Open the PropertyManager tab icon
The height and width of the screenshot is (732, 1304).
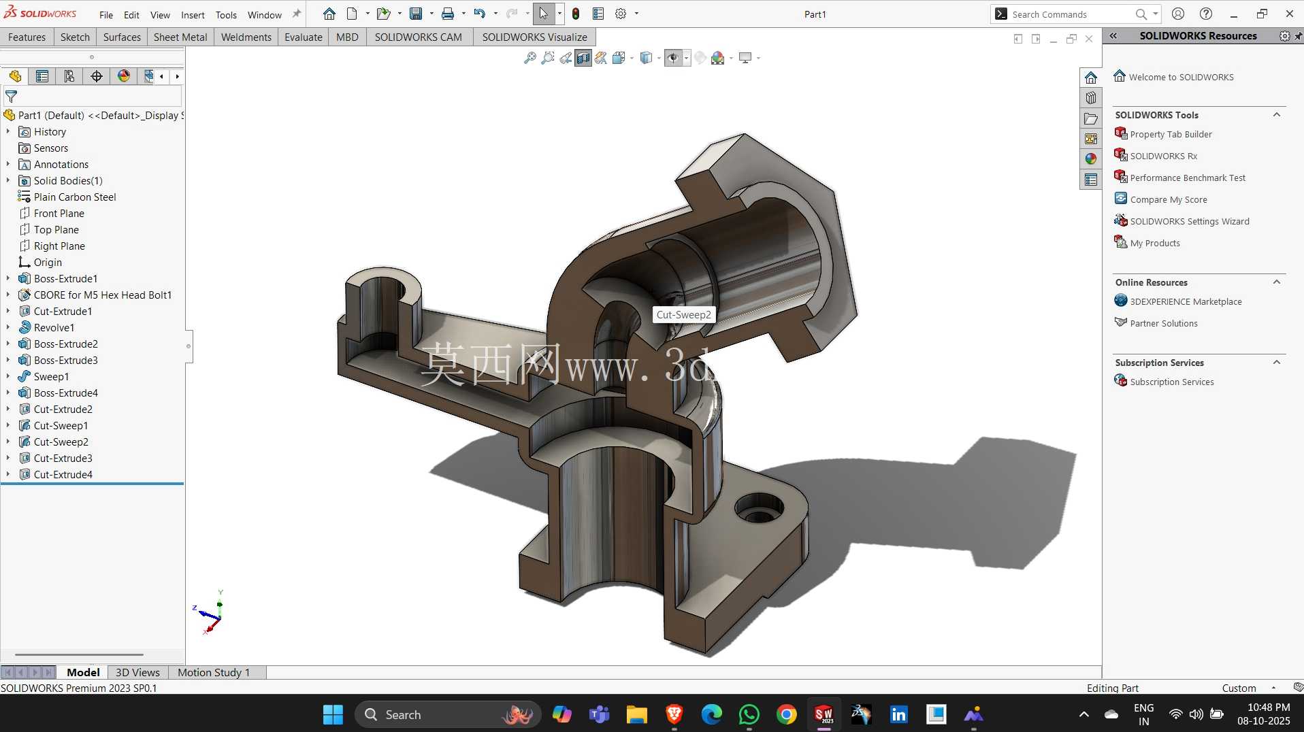coord(42,76)
